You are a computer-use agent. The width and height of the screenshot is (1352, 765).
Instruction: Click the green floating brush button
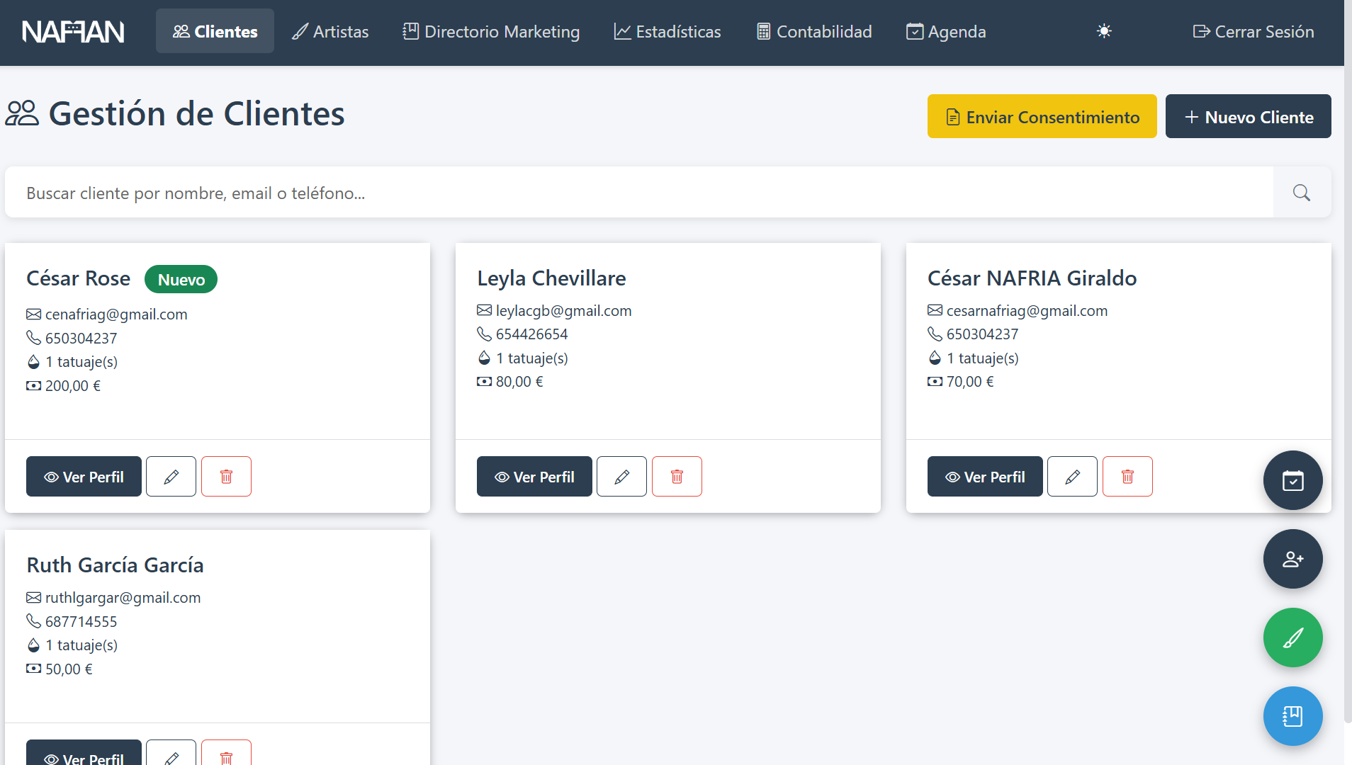(x=1292, y=638)
